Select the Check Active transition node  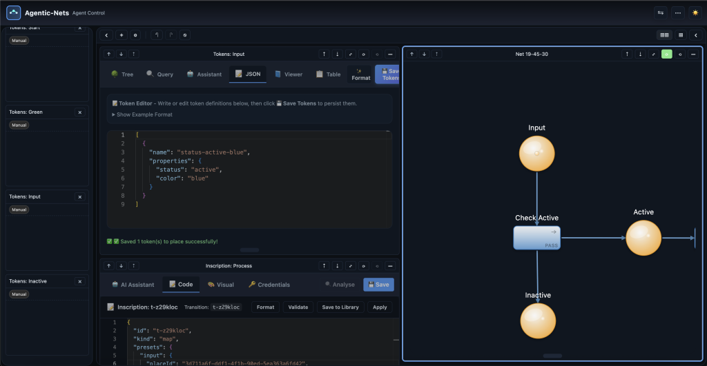tap(536, 238)
